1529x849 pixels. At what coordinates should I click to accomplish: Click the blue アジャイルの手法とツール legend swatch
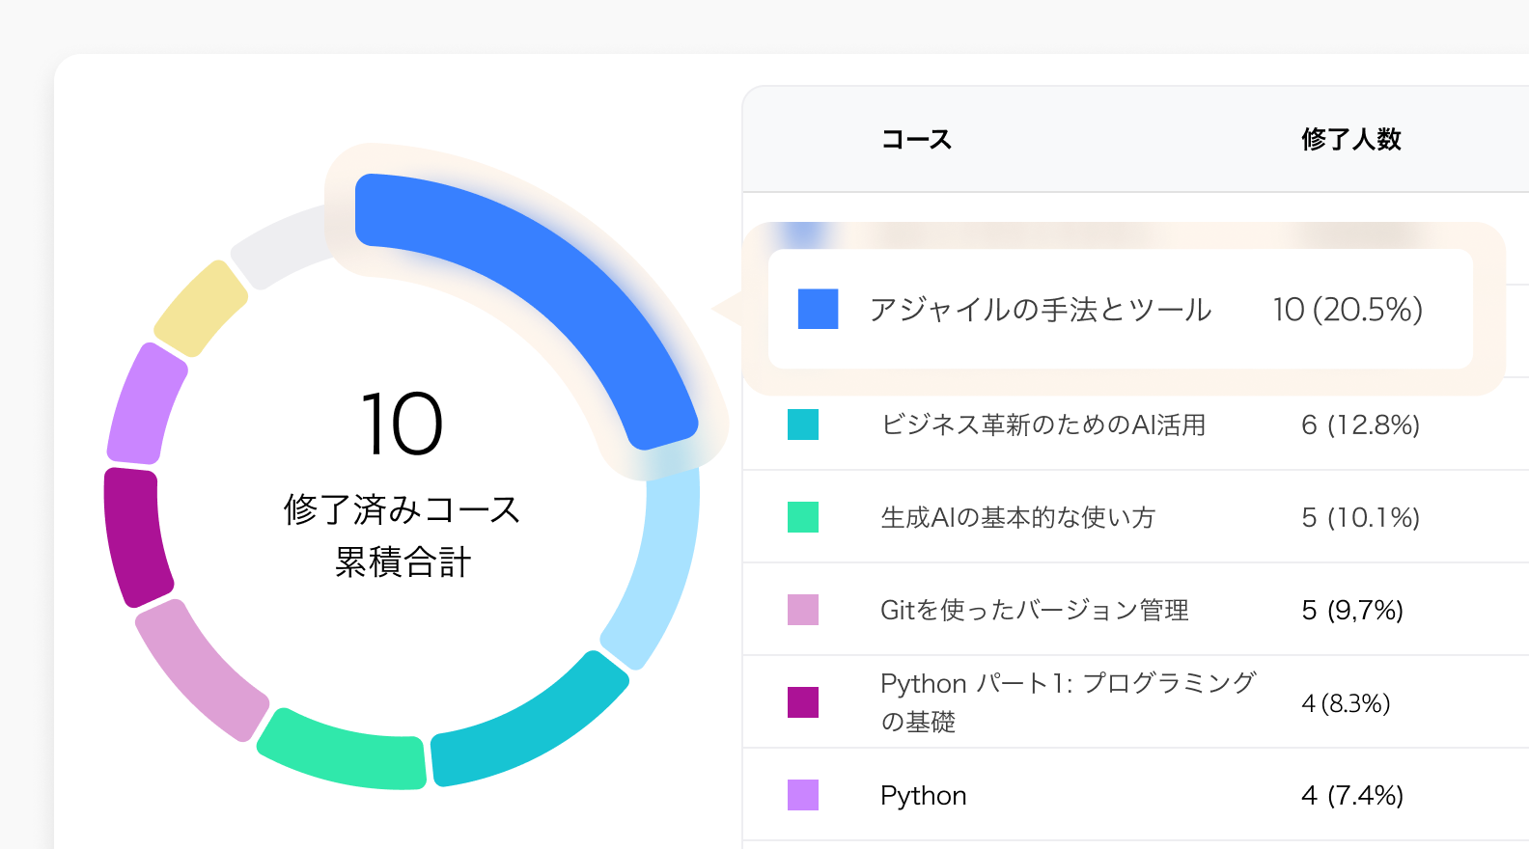pyautogui.click(x=818, y=309)
